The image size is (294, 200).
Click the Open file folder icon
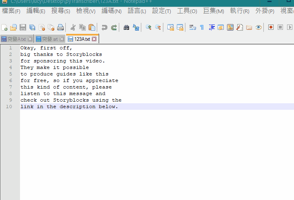tap(13, 28)
